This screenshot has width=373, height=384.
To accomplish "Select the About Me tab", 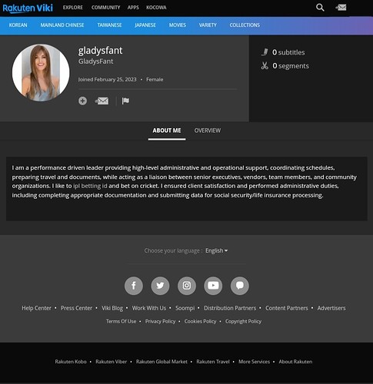I will [x=167, y=131].
